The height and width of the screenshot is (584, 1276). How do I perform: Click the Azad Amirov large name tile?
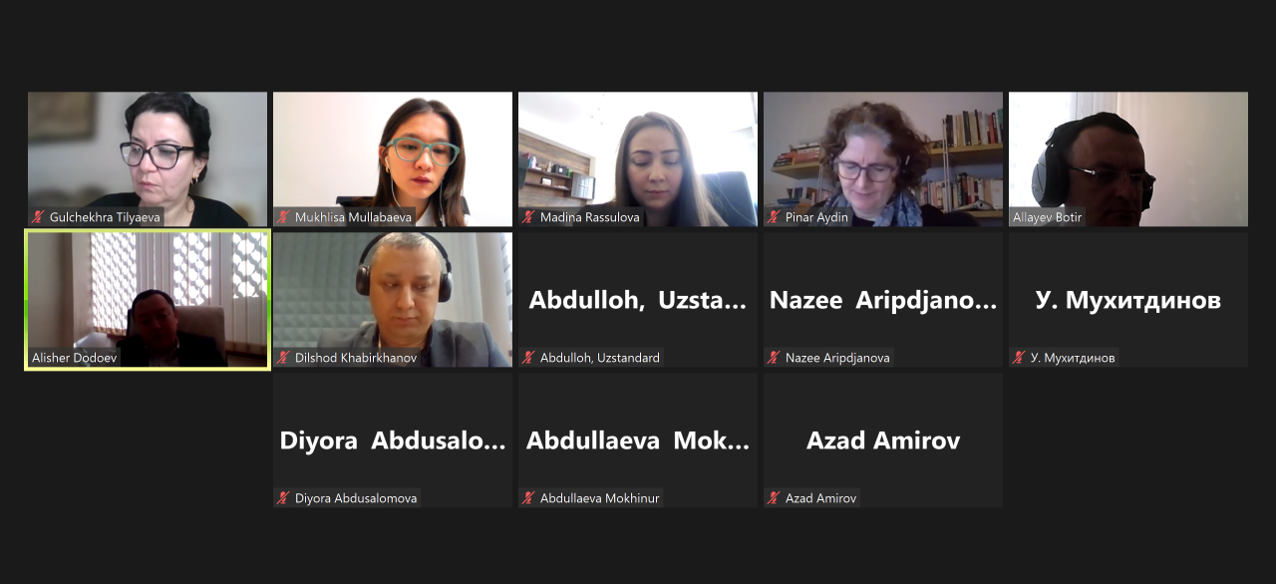tap(883, 440)
